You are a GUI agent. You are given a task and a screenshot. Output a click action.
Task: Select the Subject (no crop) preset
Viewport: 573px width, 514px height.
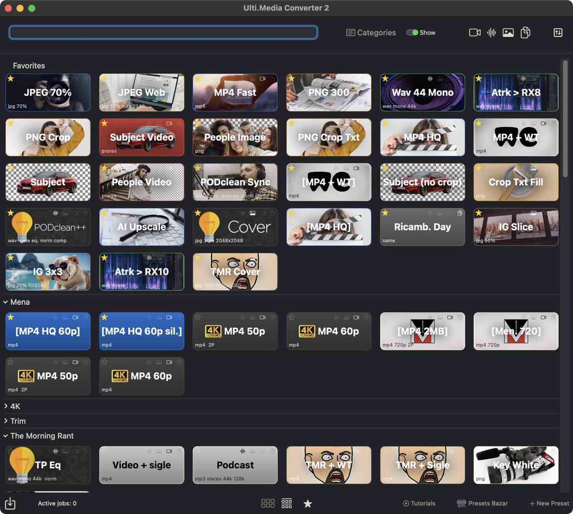pyautogui.click(x=423, y=182)
